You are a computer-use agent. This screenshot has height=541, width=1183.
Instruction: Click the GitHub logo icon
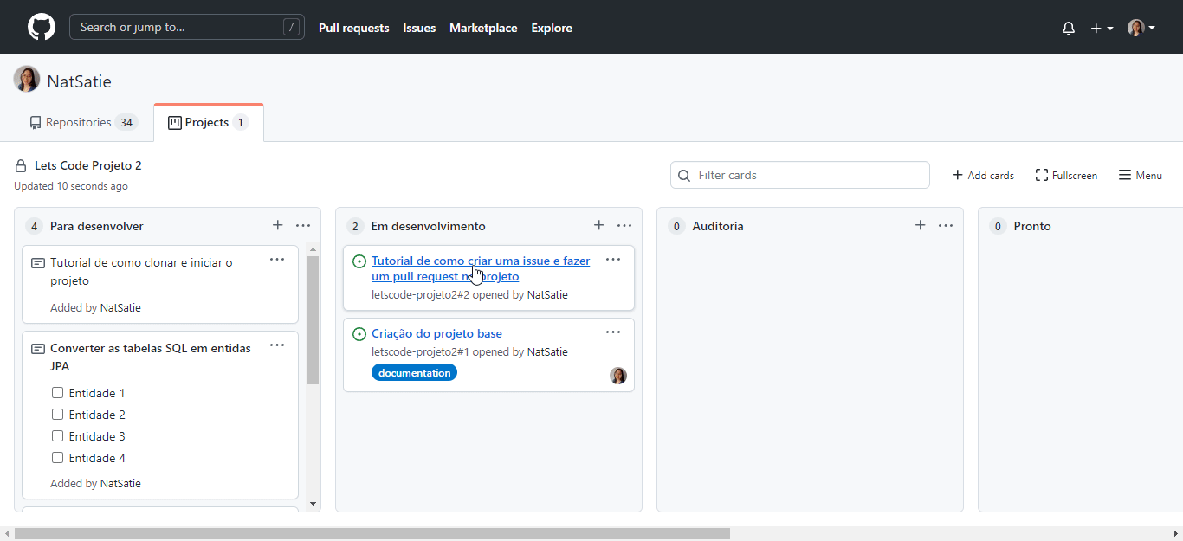42,27
